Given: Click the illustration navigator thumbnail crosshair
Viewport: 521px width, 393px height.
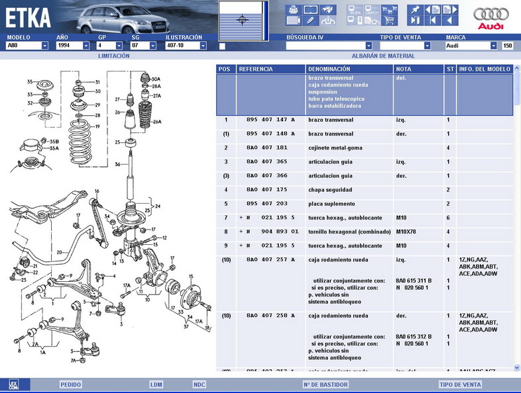Looking at the screenshot, I should tap(242, 20).
